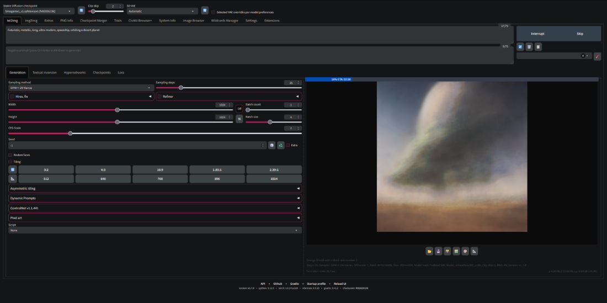This screenshot has width=607, height=303.
Task: Open the Settings tab
Action: (251, 20)
